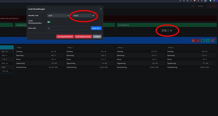Click String 4 Leistung value 120,4 W
Screen dimensions: 218x116
(204, 51)
